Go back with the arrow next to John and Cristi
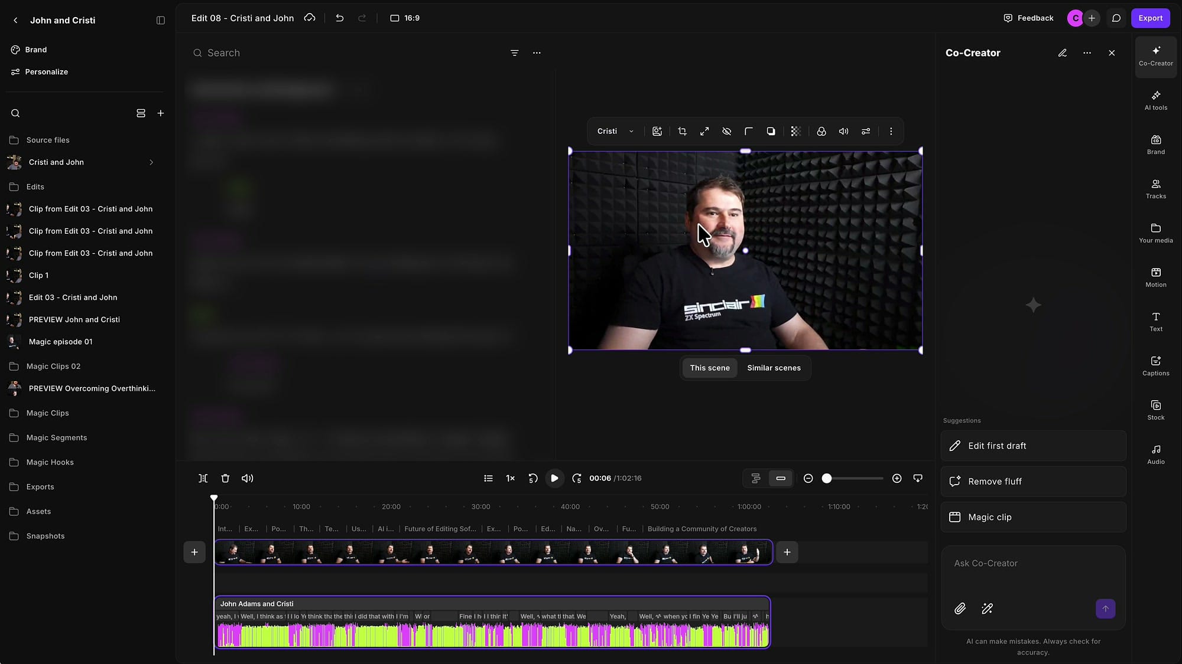The height and width of the screenshot is (664, 1182). [x=15, y=20]
